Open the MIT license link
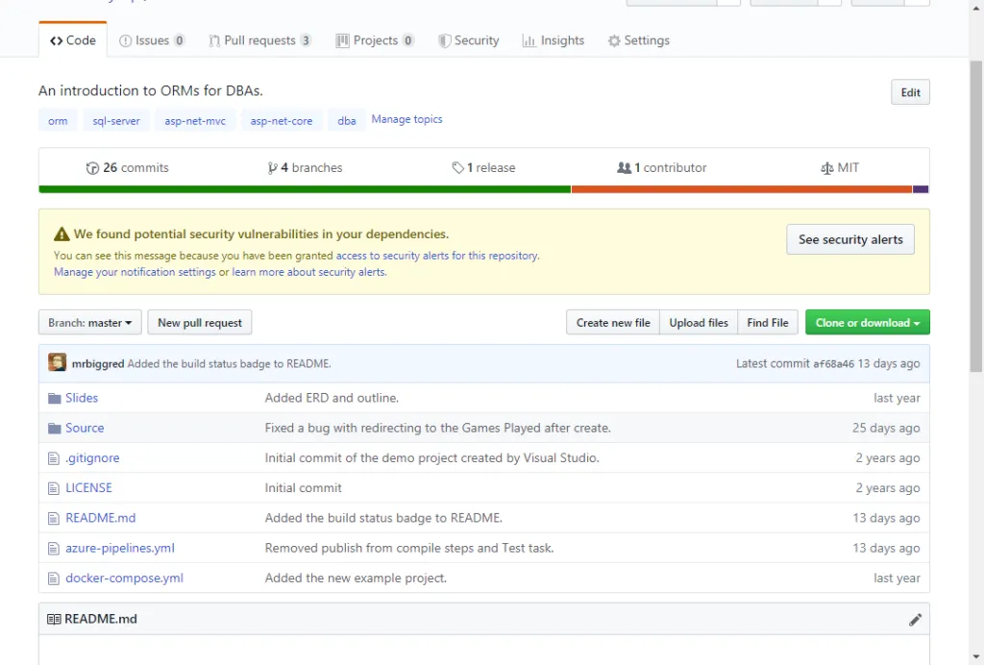Viewport: 984px width, 665px height. tap(840, 167)
